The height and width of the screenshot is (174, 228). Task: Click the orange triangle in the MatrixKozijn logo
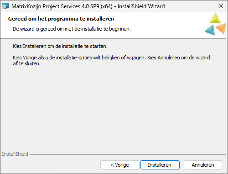(x=221, y=28)
